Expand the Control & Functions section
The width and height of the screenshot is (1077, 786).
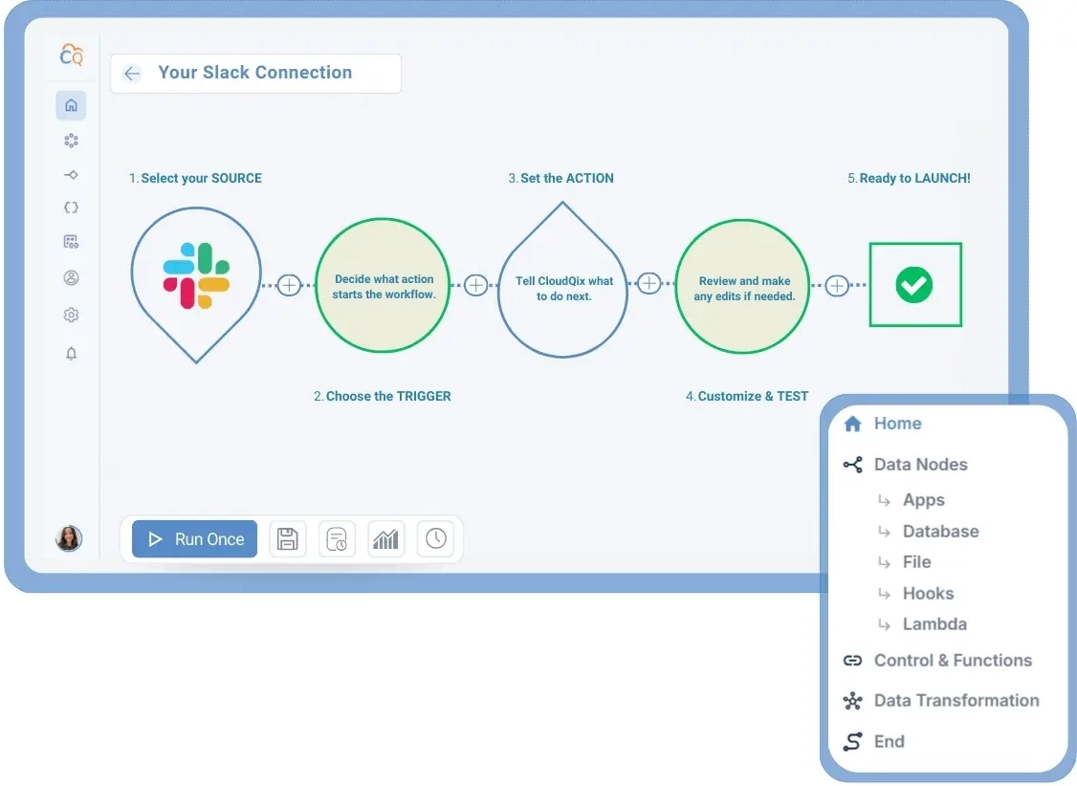[952, 661]
